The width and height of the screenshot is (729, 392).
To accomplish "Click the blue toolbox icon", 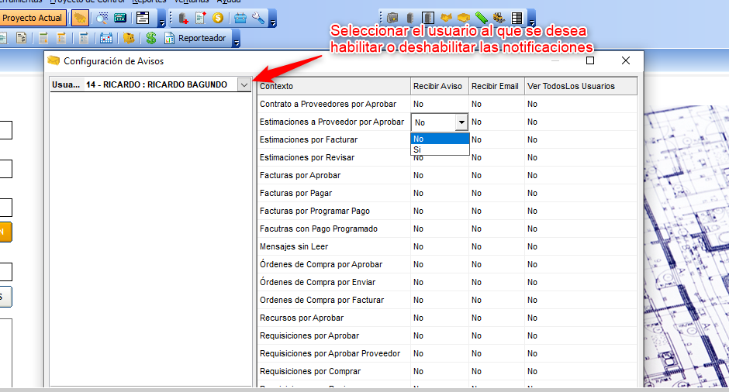I will (x=240, y=18).
